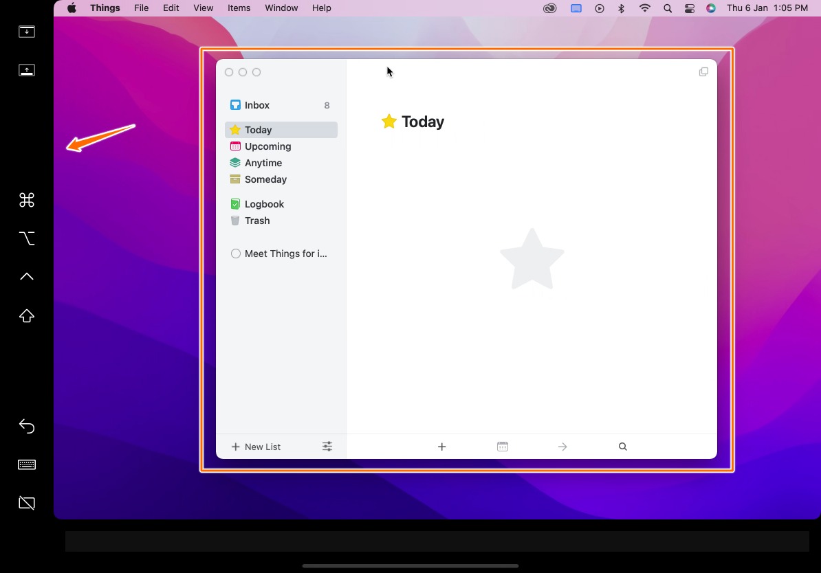Disconnect Sidecar using the crossed-out screen icon
Image resolution: width=821 pixels, height=573 pixels.
[27, 503]
